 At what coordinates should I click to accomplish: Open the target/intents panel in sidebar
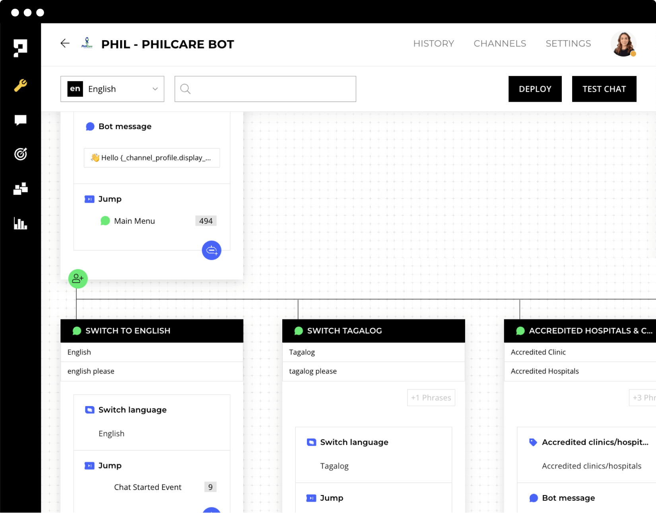tap(20, 154)
